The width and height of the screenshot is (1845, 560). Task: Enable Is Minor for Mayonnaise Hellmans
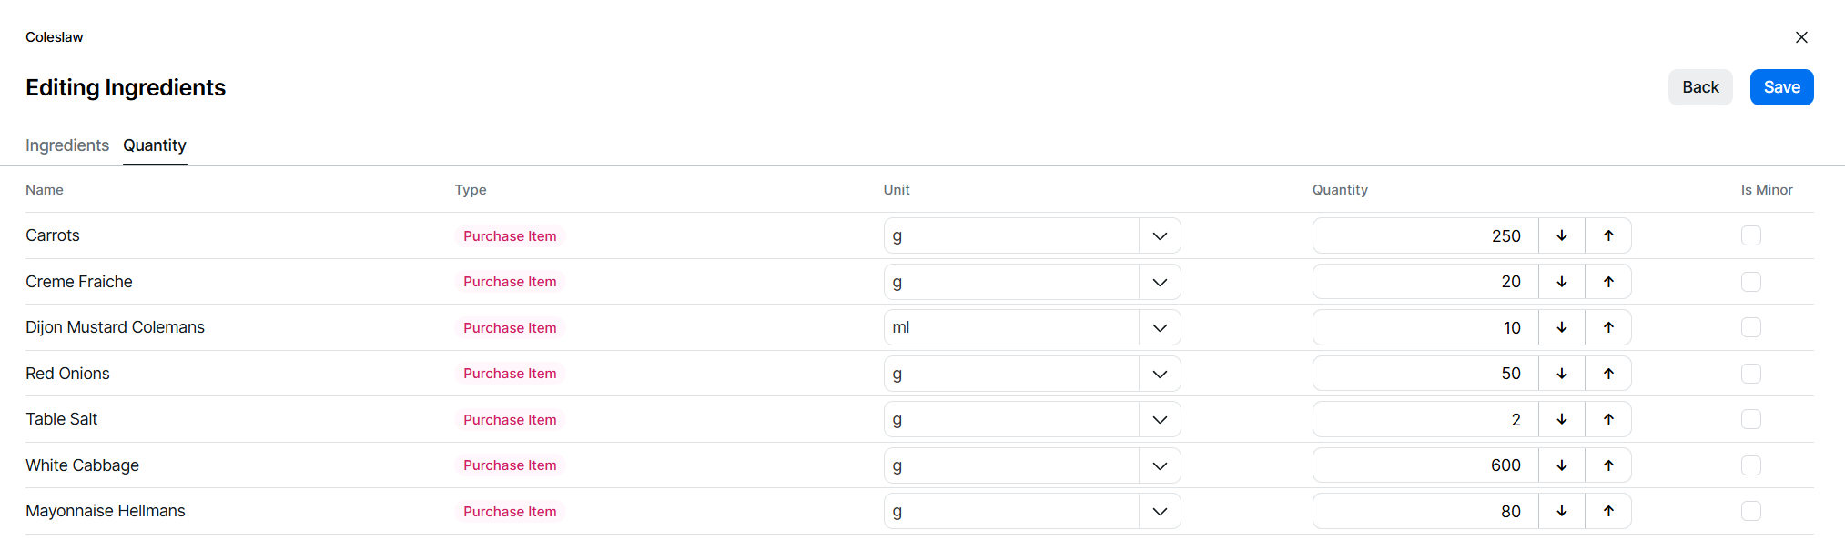1751,511
